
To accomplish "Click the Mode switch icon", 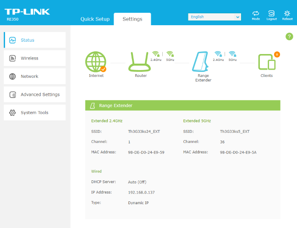I will 256,13.
